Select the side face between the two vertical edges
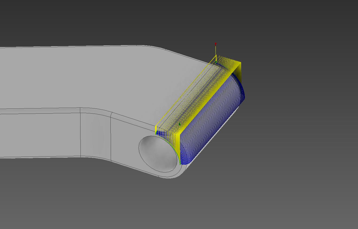 (95, 134)
